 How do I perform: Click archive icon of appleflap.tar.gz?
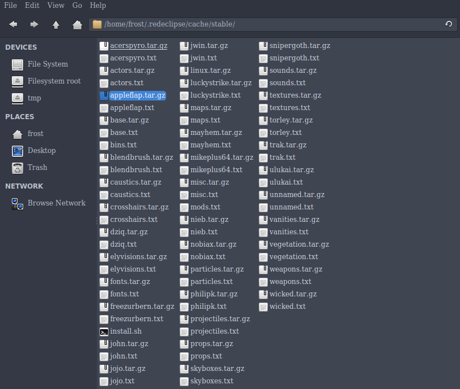click(104, 95)
